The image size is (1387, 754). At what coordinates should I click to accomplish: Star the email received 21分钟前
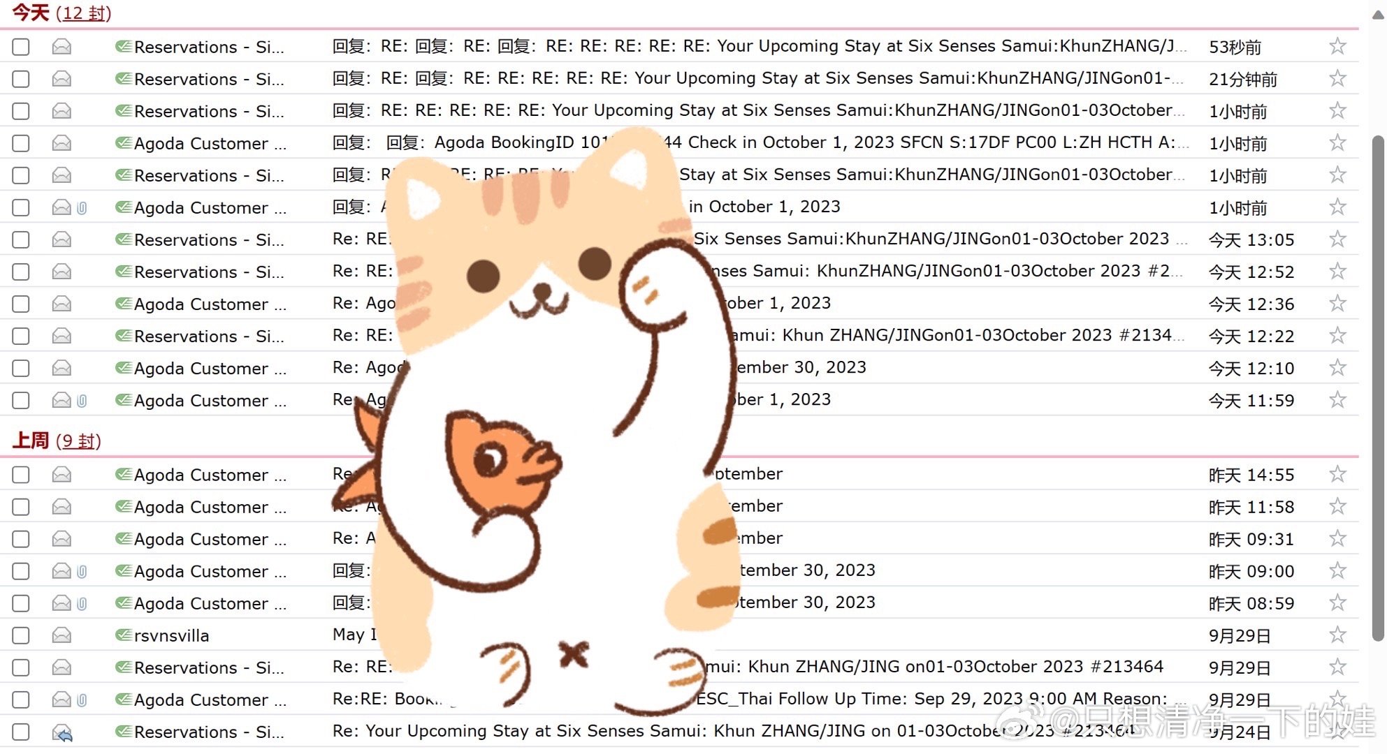(x=1337, y=78)
